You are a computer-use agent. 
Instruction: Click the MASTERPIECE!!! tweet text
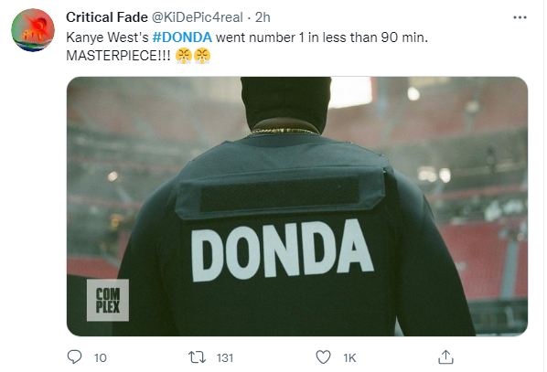pyautogui.click(x=118, y=56)
